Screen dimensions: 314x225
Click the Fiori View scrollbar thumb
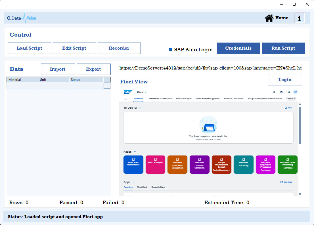(x=300, y=125)
